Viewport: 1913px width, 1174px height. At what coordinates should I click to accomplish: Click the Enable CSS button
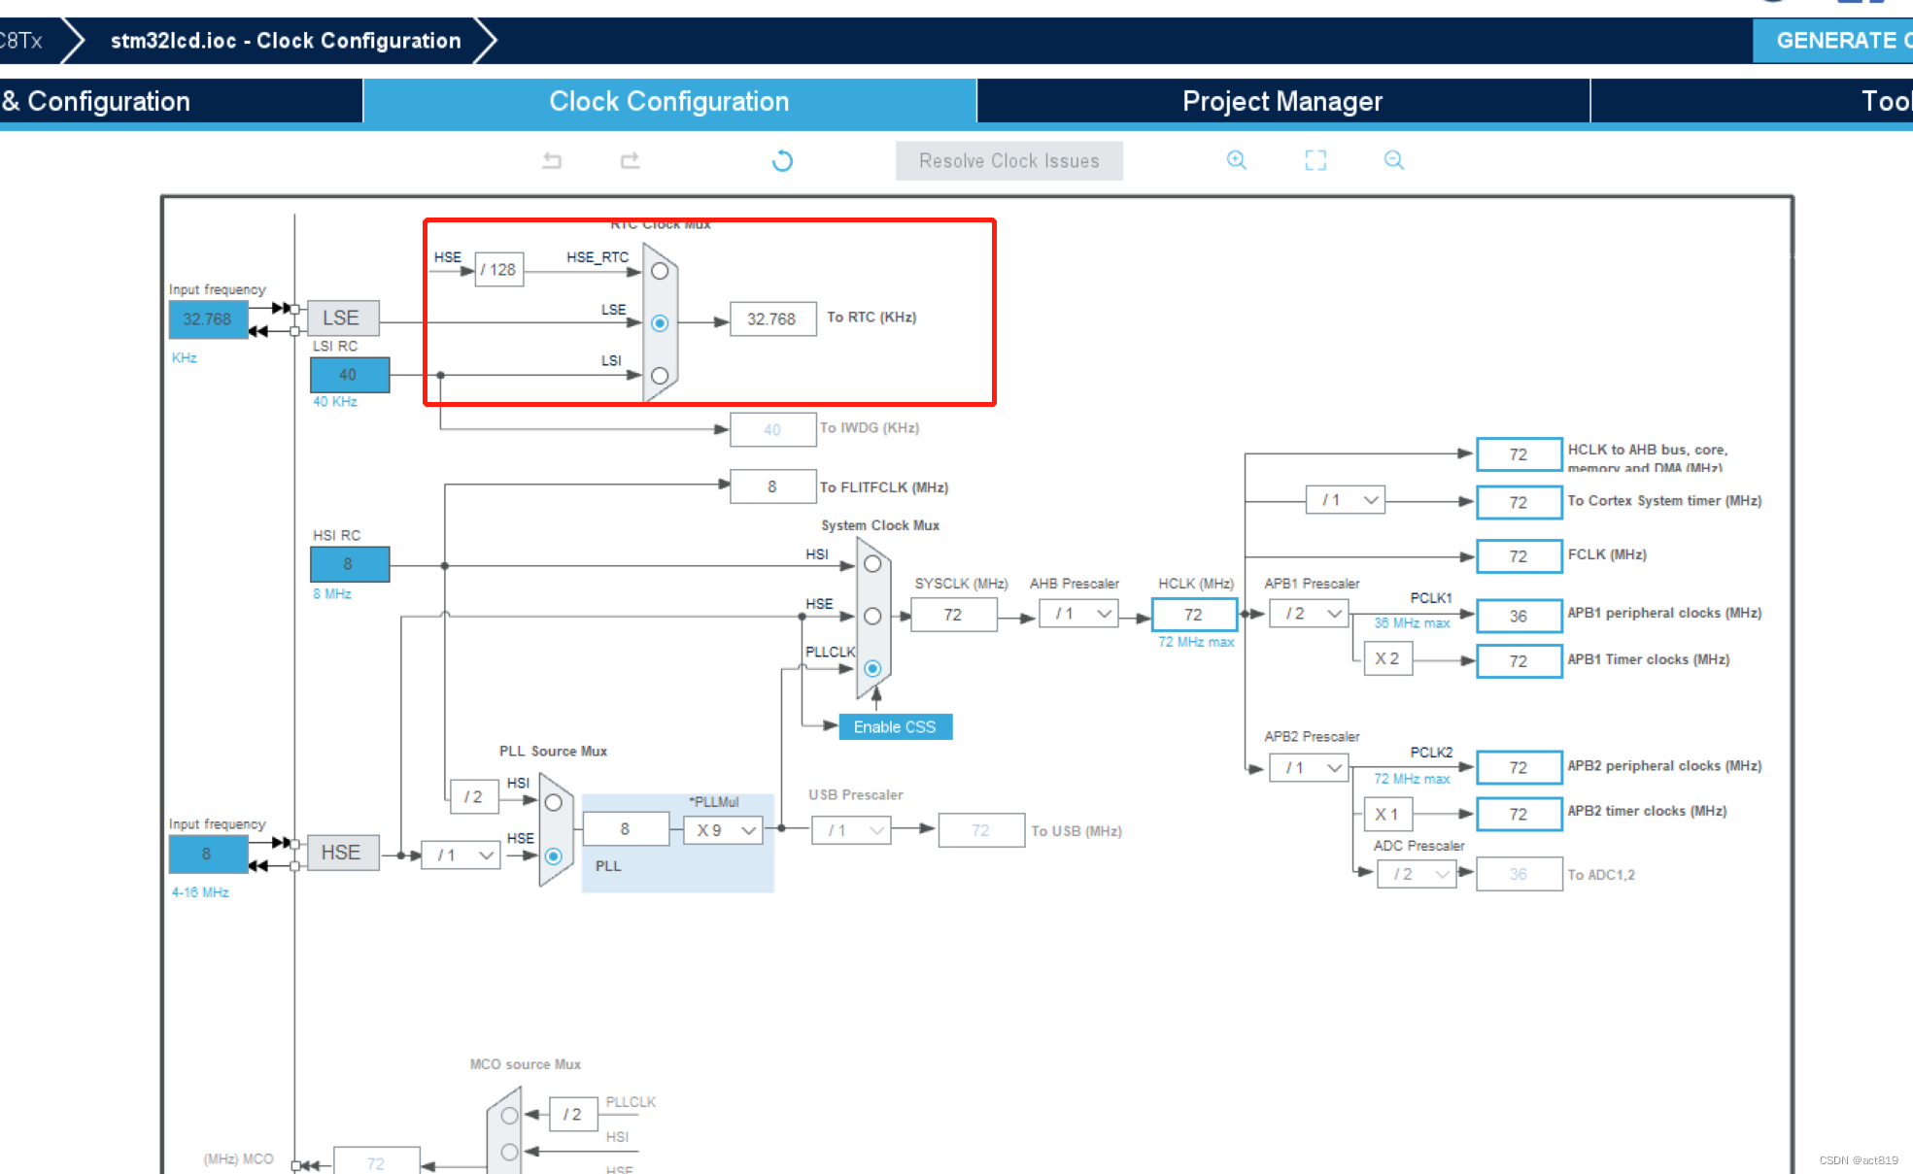[x=895, y=726]
